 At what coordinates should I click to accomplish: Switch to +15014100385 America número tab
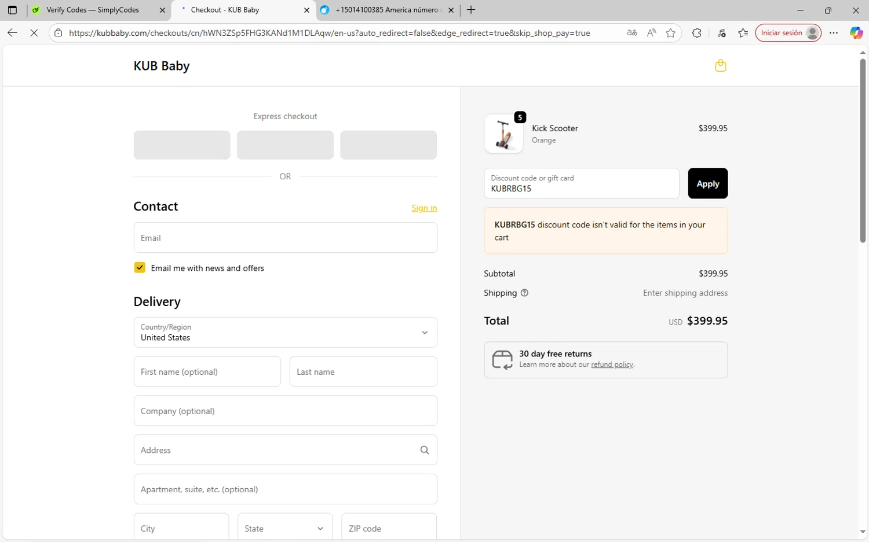[x=388, y=10]
